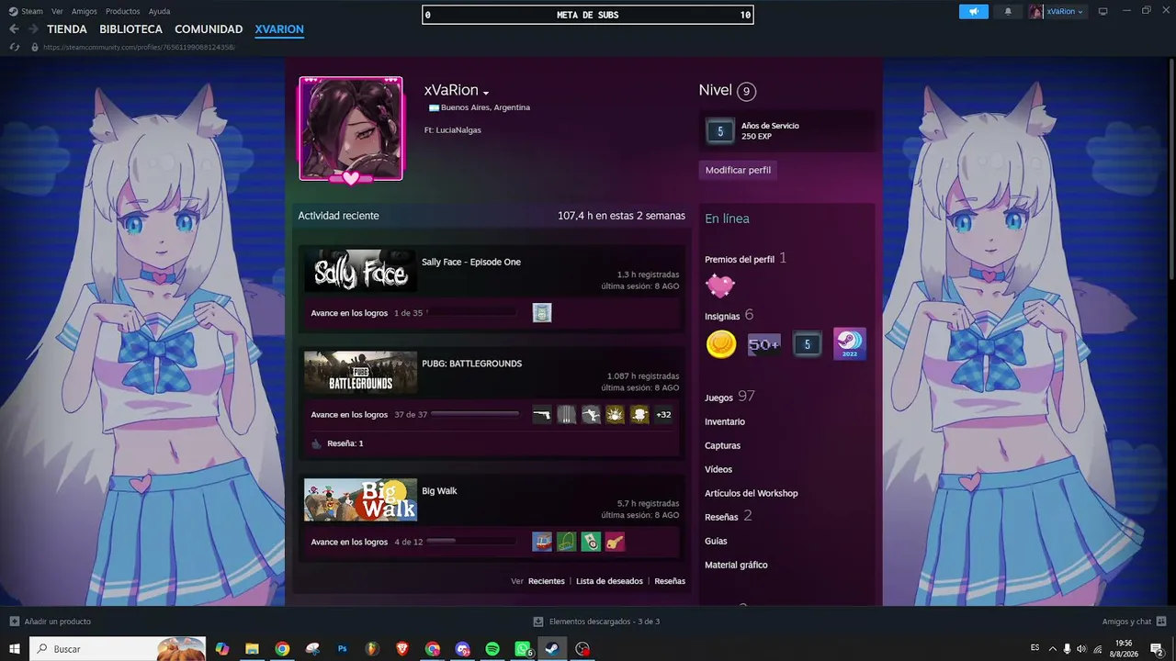
Task: Open the Amigos menu
Action: pyautogui.click(x=85, y=11)
